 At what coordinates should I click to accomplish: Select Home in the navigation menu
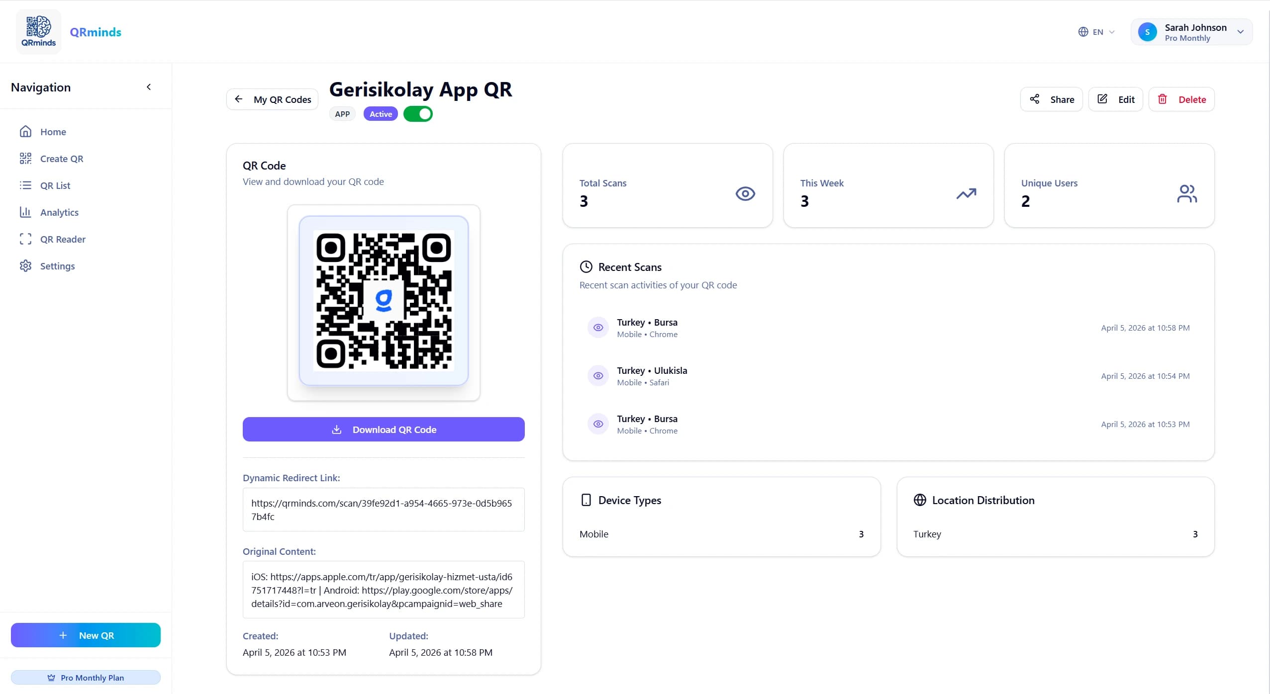[53, 131]
